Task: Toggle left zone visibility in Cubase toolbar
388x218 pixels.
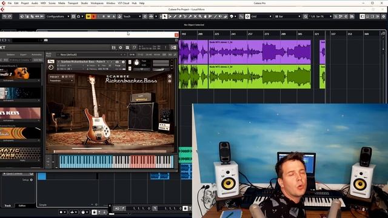Action: (362, 16)
